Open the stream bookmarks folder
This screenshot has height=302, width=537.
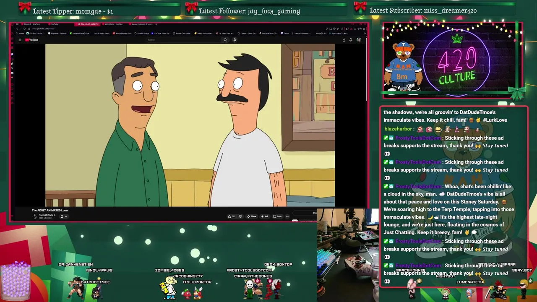(x=20, y=33)
